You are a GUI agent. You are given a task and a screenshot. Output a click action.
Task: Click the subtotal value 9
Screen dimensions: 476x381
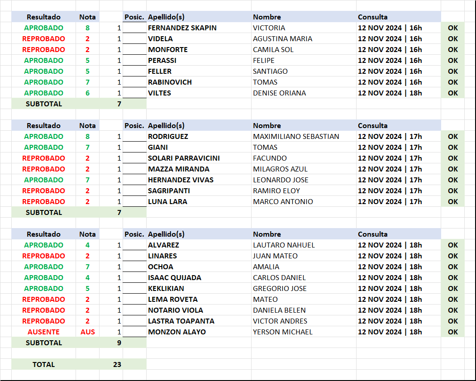pos(119,343)
